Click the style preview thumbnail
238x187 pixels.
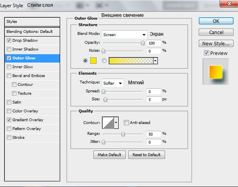(x=216, y=72)
